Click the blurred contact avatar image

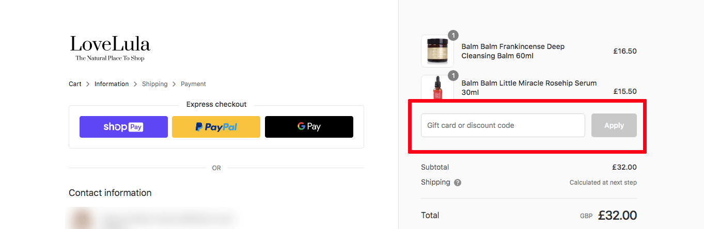(x=80, y=218)
